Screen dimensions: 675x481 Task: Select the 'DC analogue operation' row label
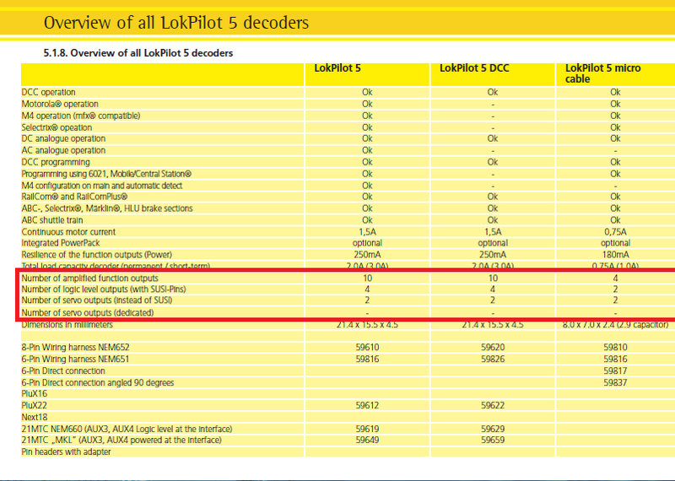coord(63,138)
